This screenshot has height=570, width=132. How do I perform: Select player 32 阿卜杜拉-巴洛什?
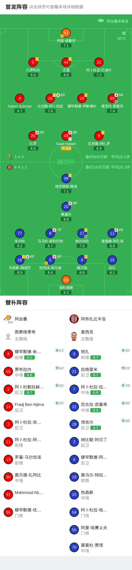coord(99,62)
